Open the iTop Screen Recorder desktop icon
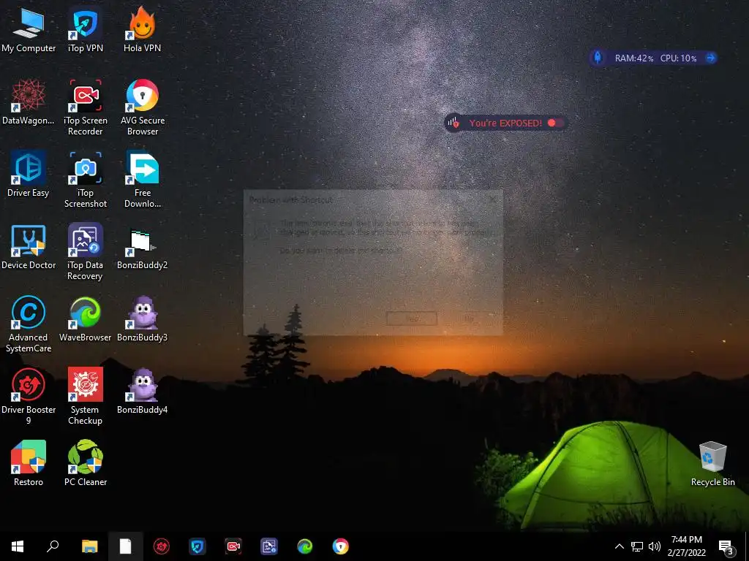The width and height of the screenshot is (749, 561). [86, 108]
